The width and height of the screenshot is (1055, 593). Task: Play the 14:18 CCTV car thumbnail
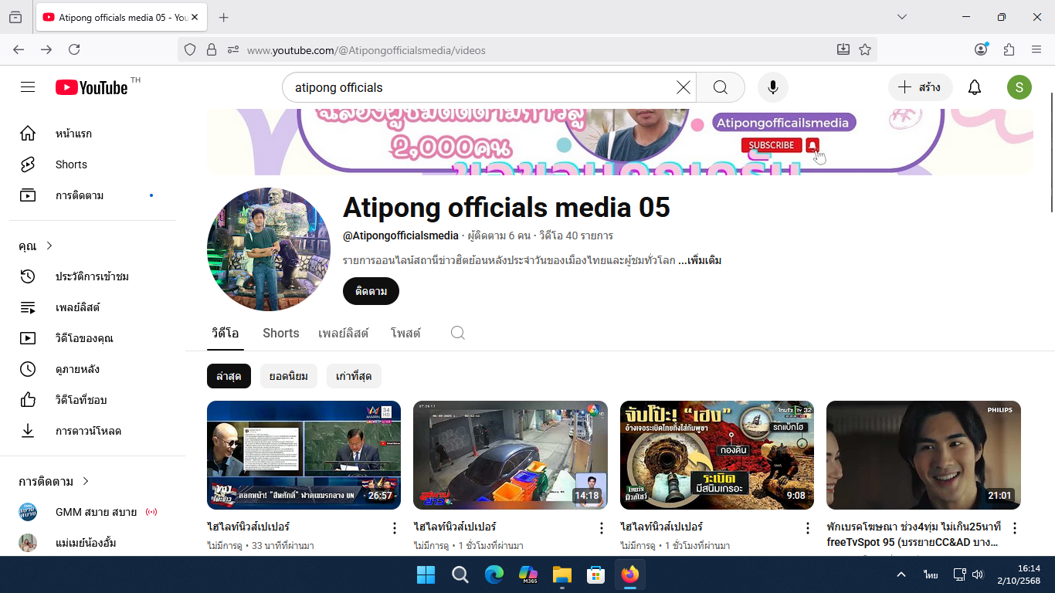[x=511, y=455]
